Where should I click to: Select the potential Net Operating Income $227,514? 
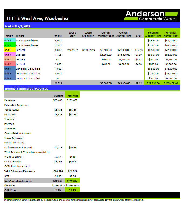point(72,181)
